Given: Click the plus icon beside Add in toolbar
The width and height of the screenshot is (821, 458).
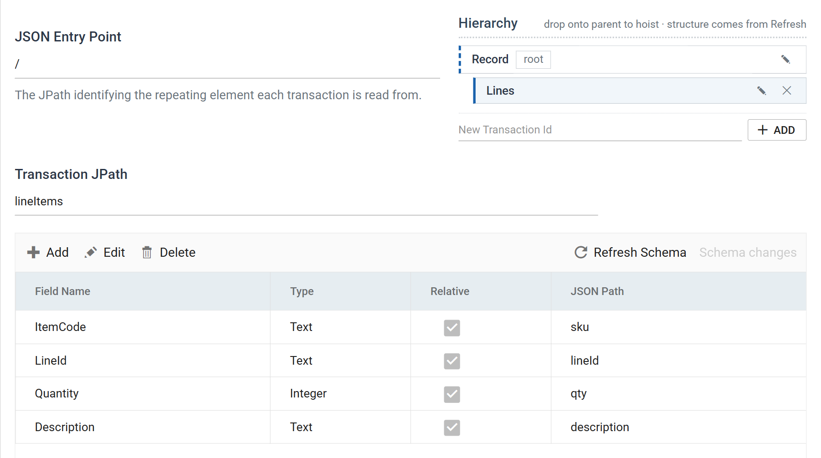Looking at the screenshot, I should pyautogui.click(x=33, y=252).
